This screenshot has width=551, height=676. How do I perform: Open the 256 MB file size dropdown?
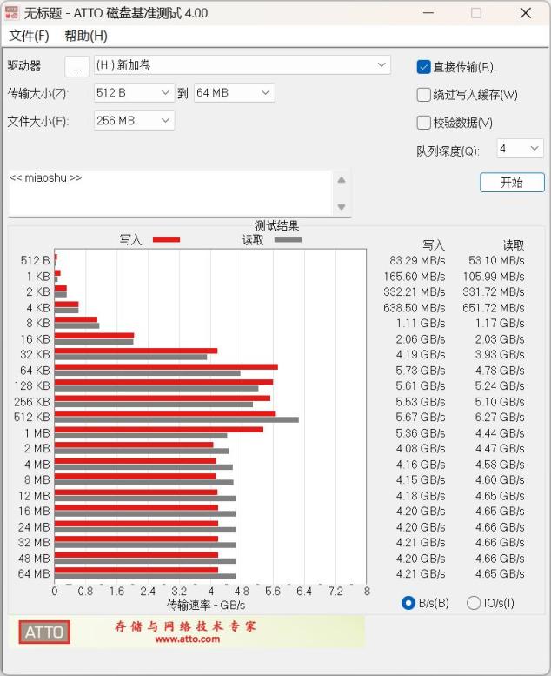[134, 121]
